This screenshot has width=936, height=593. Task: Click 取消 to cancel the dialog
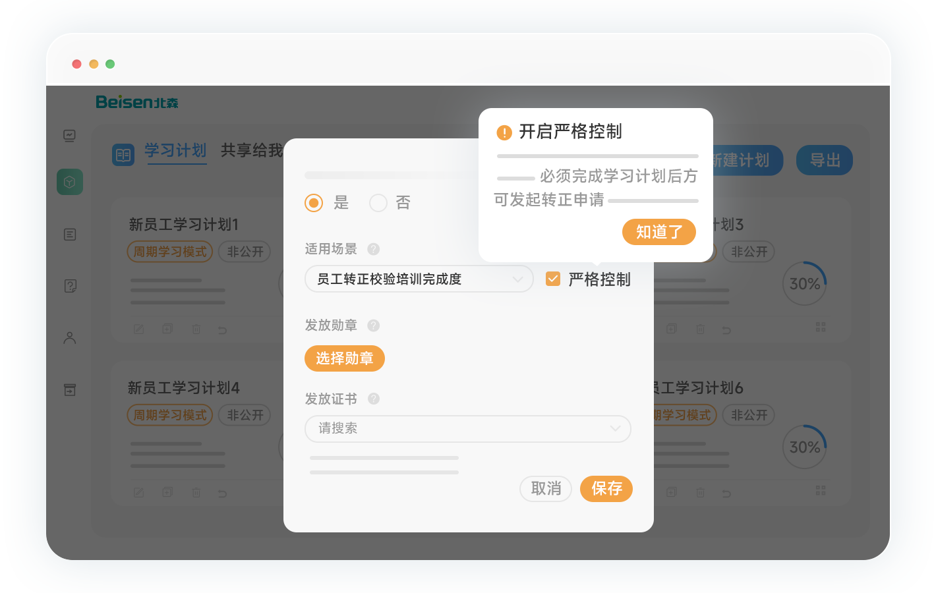(546, 489)
